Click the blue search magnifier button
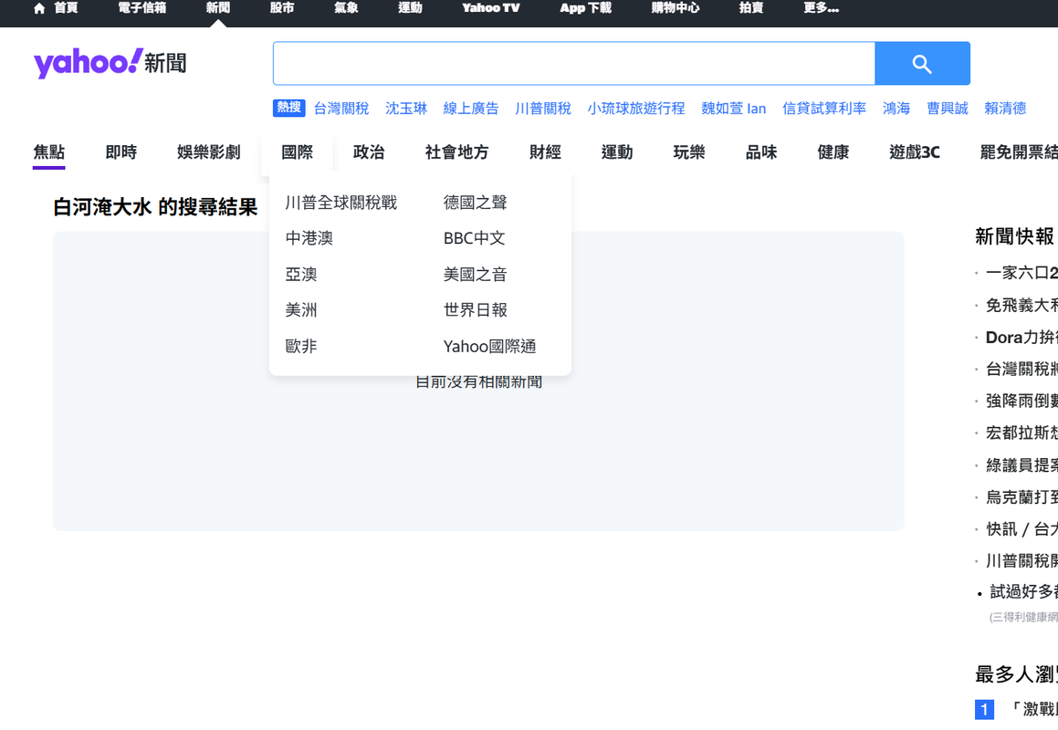 922,64
